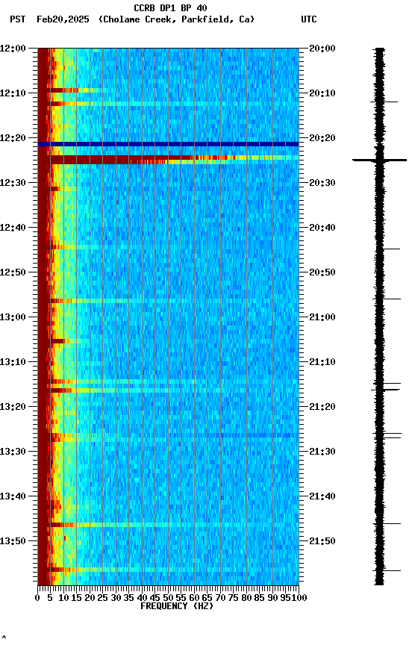Click the '12:20' PST time label
This screenshot has height=645, width=412.
tap(13, 138)
